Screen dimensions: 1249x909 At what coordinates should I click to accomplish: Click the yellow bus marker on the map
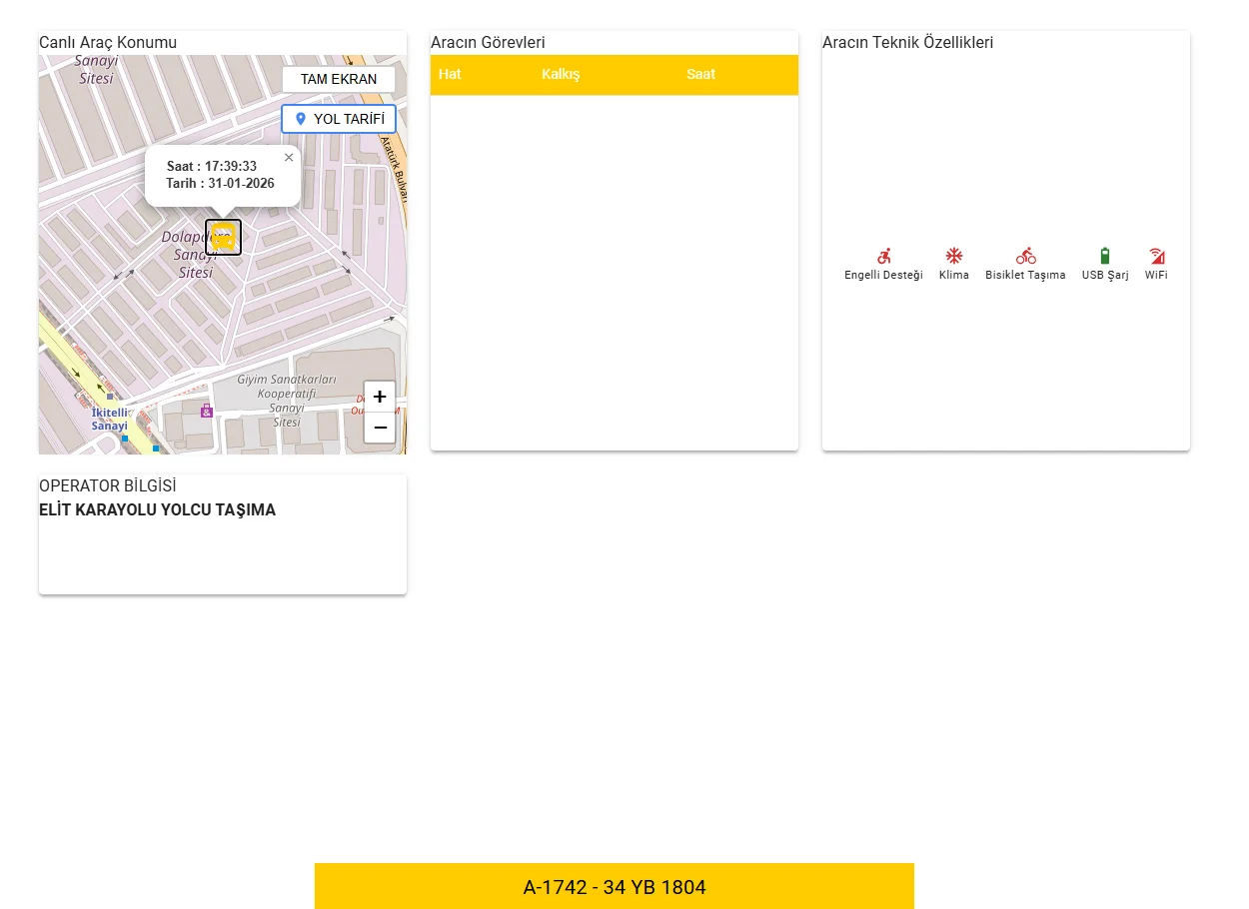coord(223,238)
